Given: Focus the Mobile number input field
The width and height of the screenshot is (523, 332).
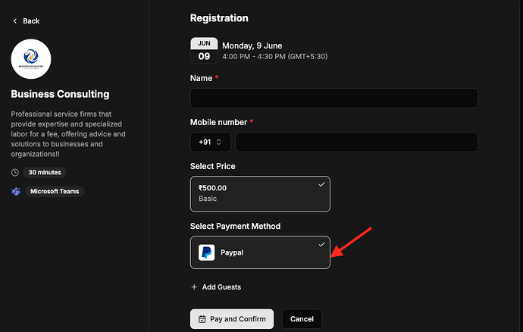Looking at the screenshot, I should click(x=356, y=143).
